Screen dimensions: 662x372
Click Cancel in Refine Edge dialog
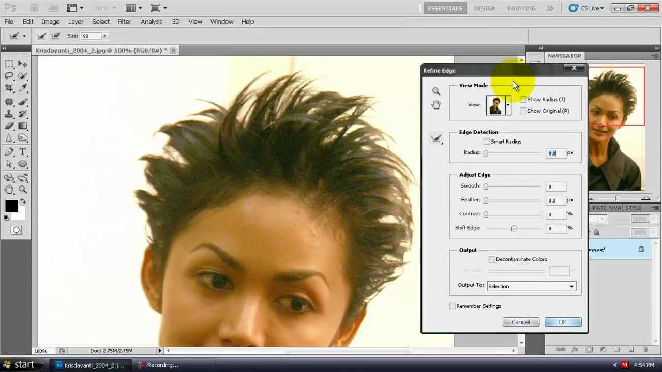(x=521, y=322)
